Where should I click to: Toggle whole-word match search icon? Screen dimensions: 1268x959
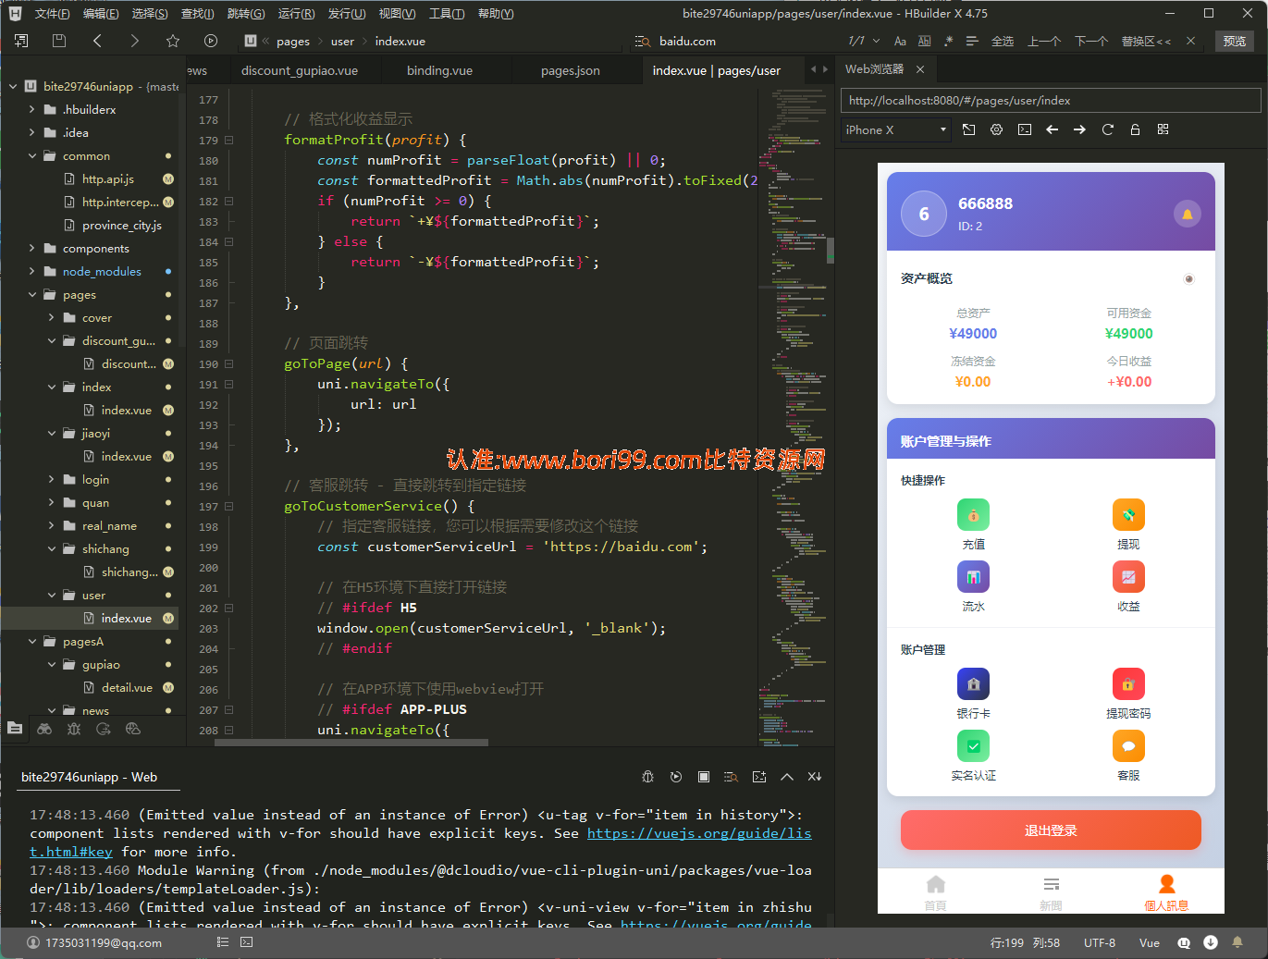point(924,41)
